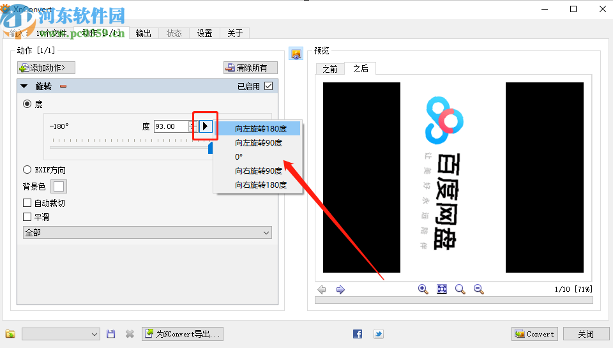Click the rotated preview image
Image resolution: width=613 pixels, height=348 pixels.
(453, 177)
